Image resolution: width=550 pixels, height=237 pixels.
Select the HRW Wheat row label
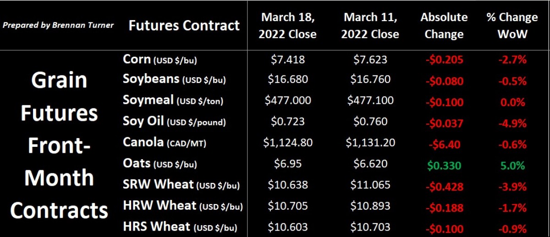(182, 205)
